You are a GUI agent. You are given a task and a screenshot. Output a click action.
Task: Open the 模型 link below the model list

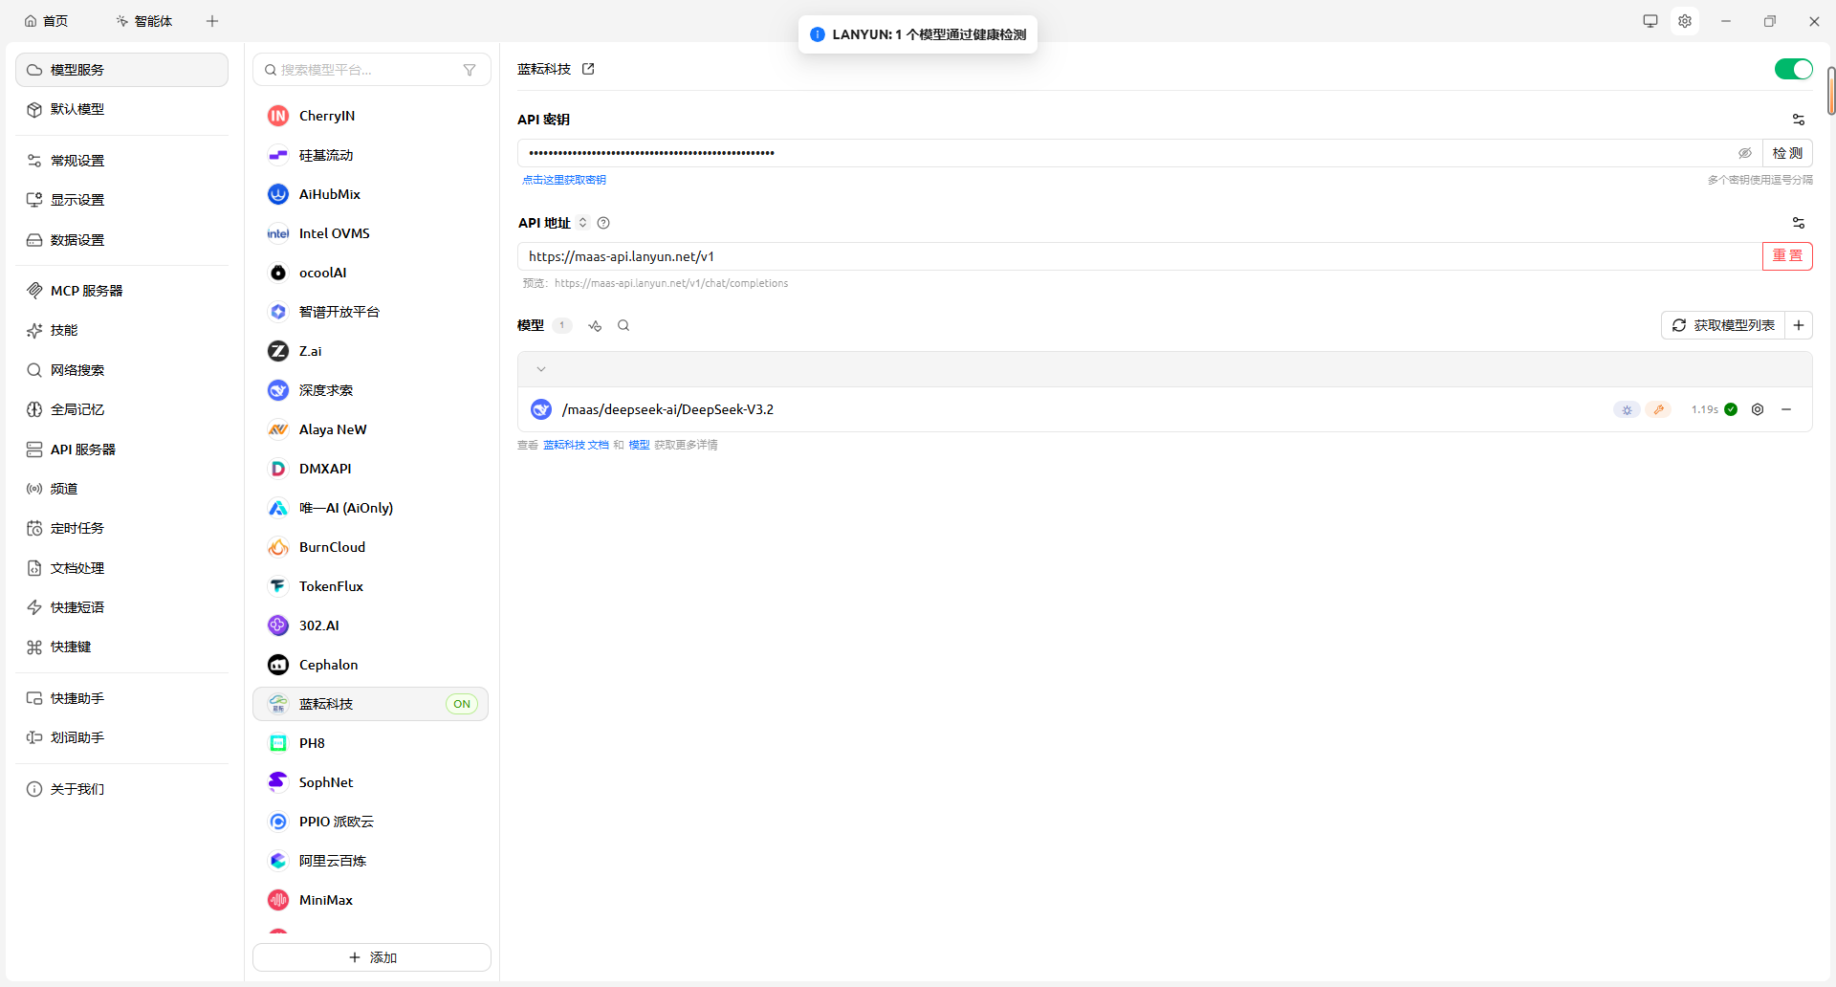click(639, 445)
